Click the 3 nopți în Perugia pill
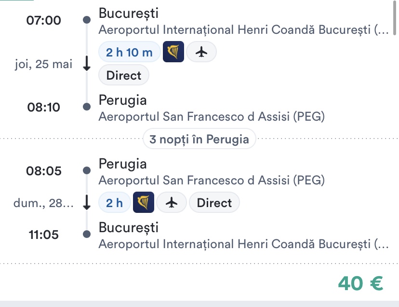 199,140
